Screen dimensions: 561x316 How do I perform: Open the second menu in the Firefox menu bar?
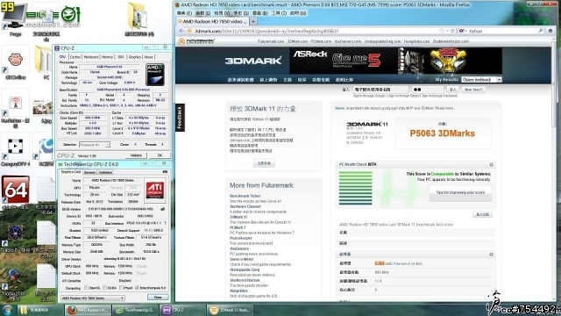[x=202, y=13]
